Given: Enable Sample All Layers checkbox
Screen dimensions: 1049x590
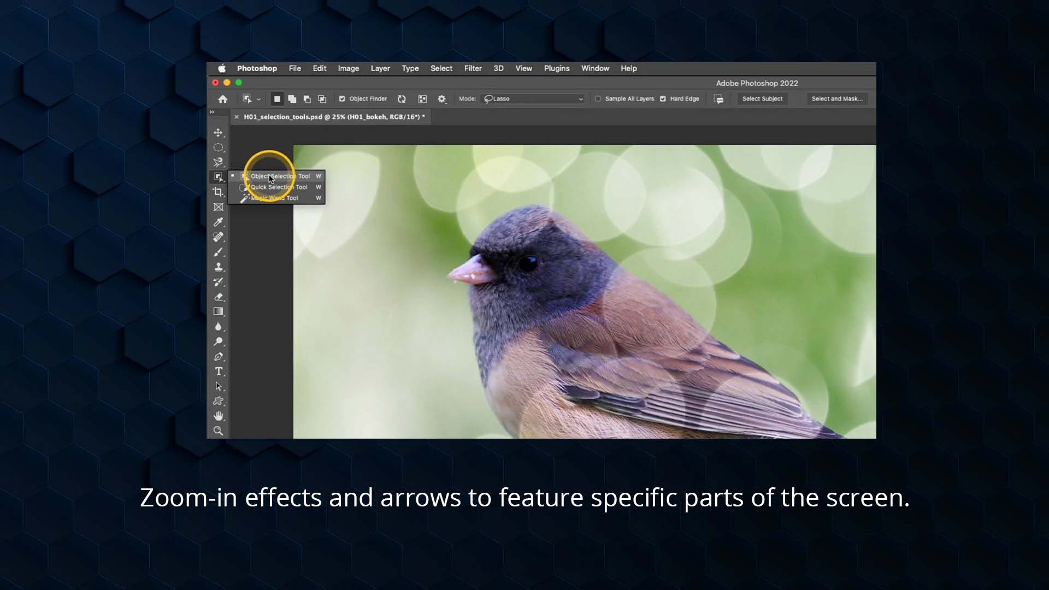Looking at the screenshot, I should [x=598, y=99].
